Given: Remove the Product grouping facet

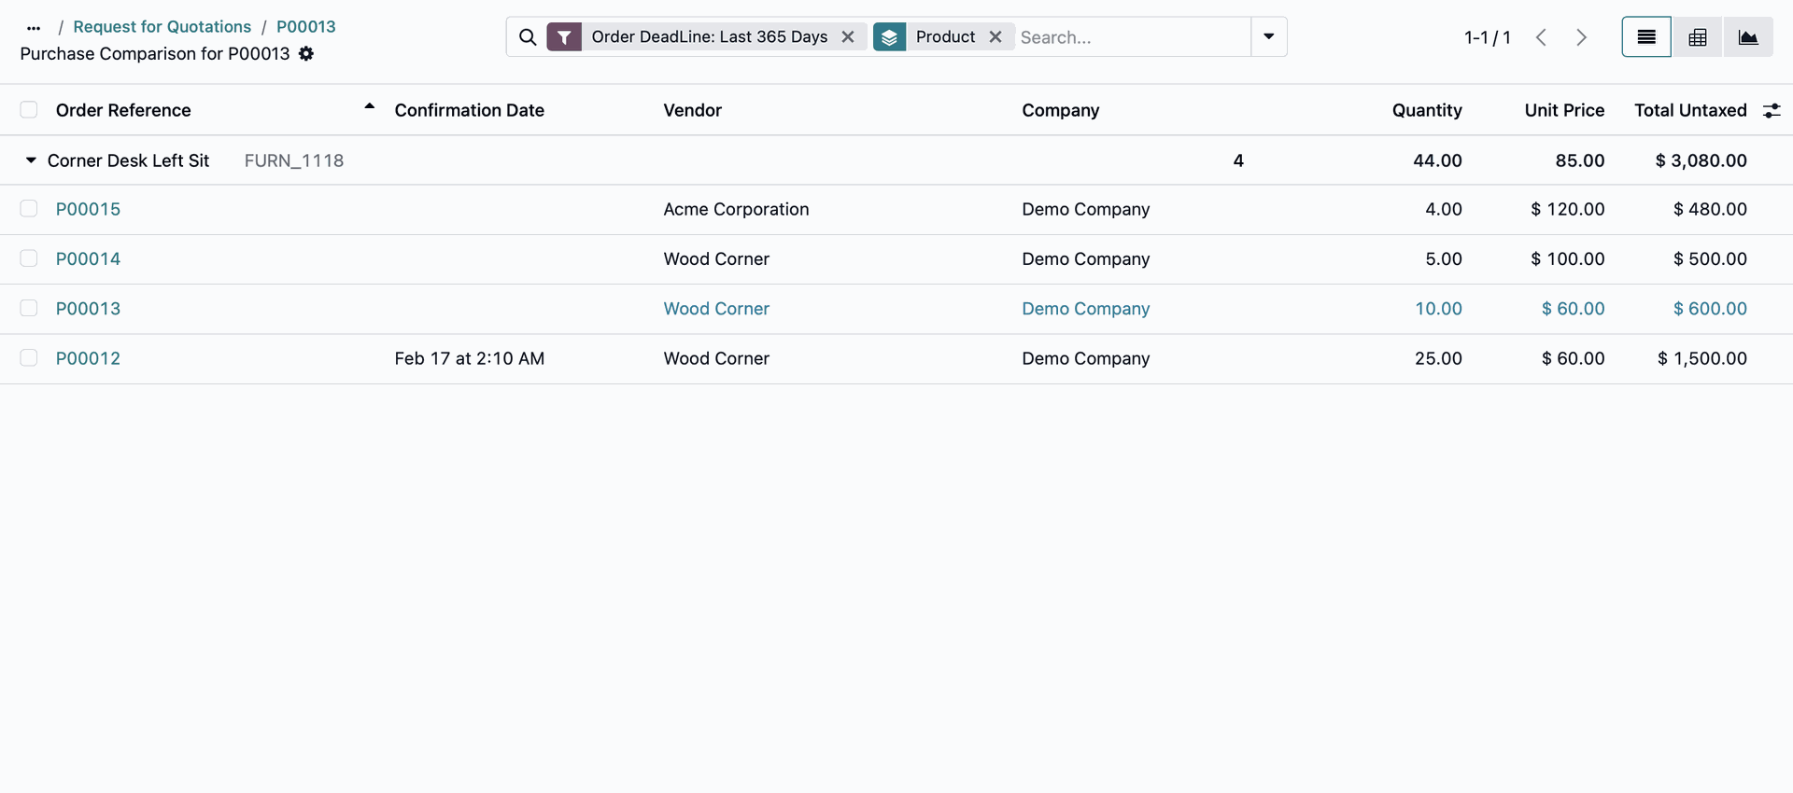Looking at the screenshot, I should pyautogui.click(x=995, y=37).
